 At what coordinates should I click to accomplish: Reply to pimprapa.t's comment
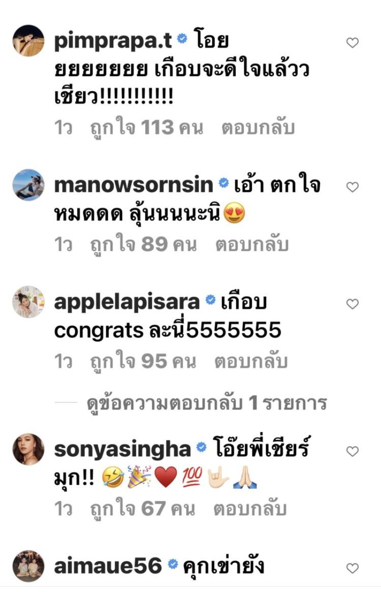258,128
